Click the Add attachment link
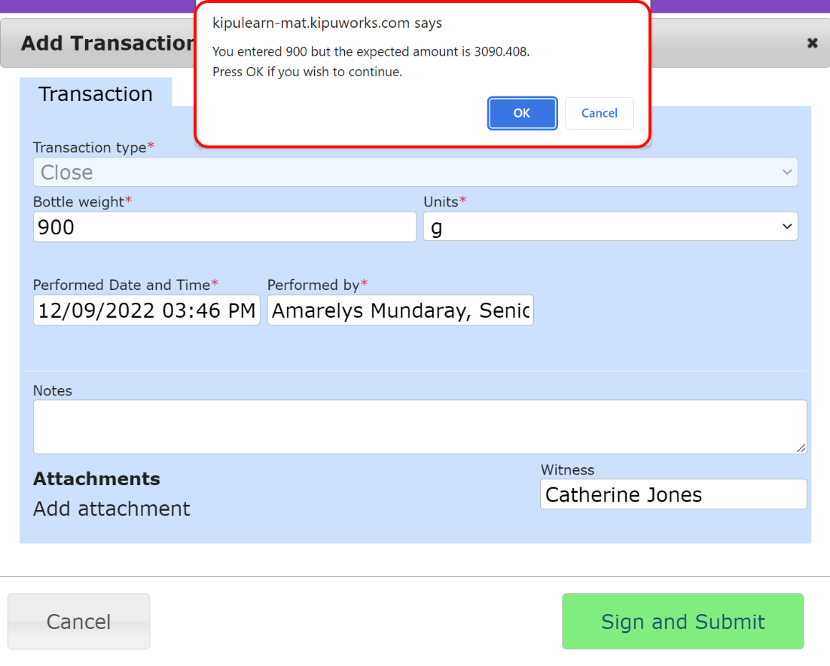The height and width of the screenshot is (666, 830). [x=111, y=509]
